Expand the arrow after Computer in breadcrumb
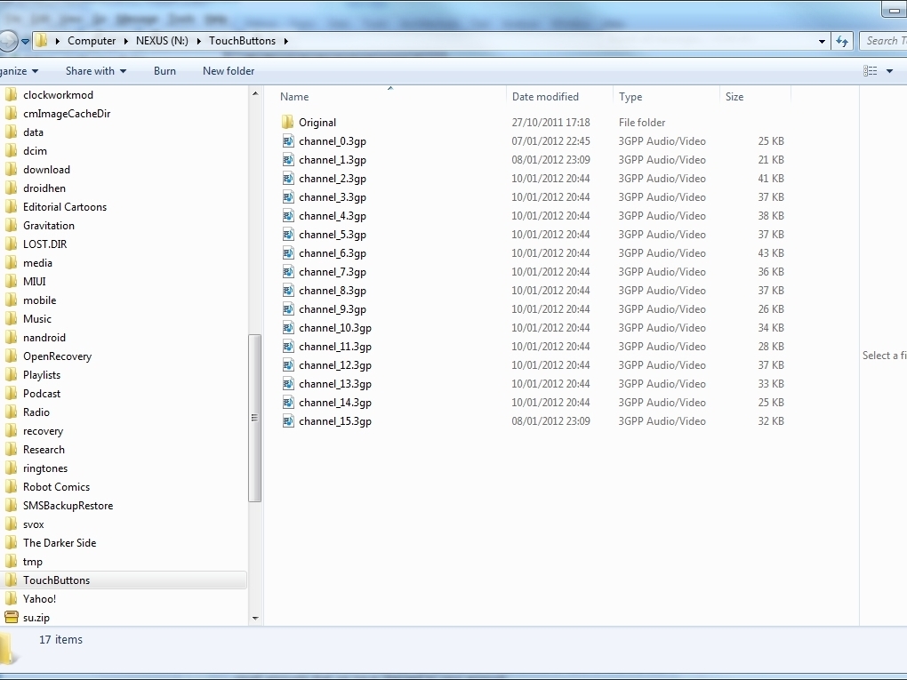907x680 pixels. (125, 41)
